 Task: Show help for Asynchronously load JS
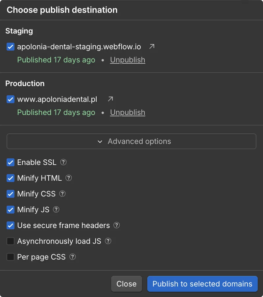coord(108,241)
